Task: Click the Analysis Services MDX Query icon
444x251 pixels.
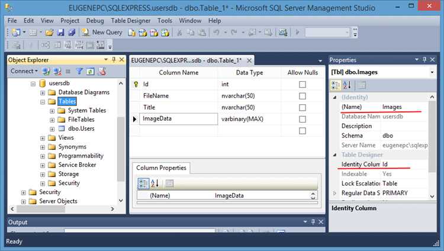Action: [143, 33]
